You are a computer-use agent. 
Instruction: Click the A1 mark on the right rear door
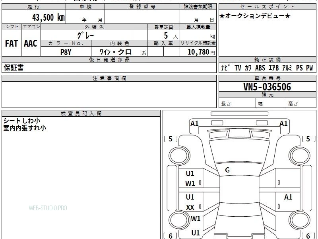tap(288, 197)
